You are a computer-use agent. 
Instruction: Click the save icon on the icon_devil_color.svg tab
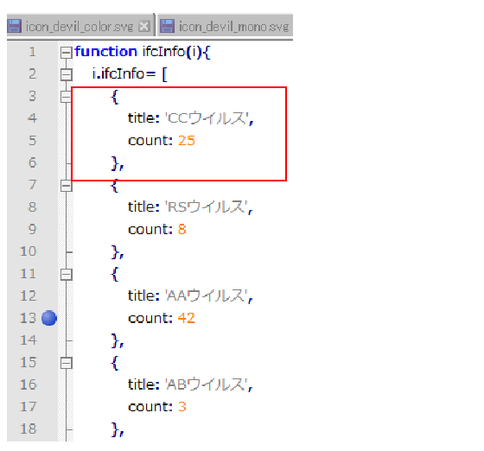[x=14, y=26]
